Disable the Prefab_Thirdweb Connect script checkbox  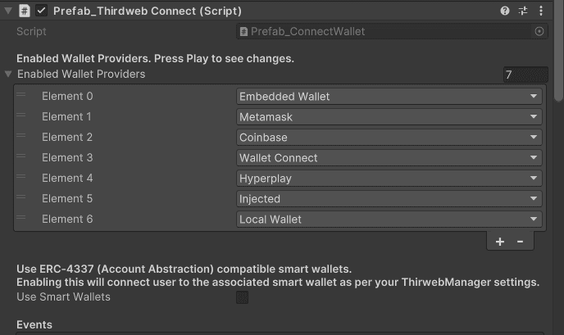click(41, 11)
